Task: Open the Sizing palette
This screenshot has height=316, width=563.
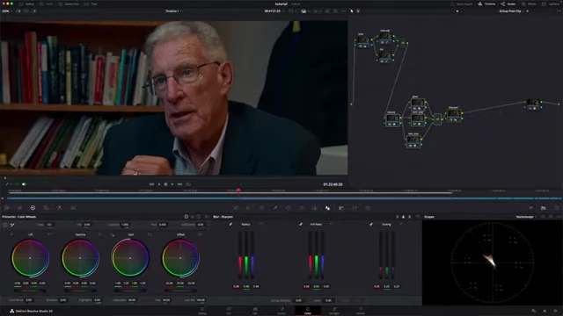Action: 355,208
